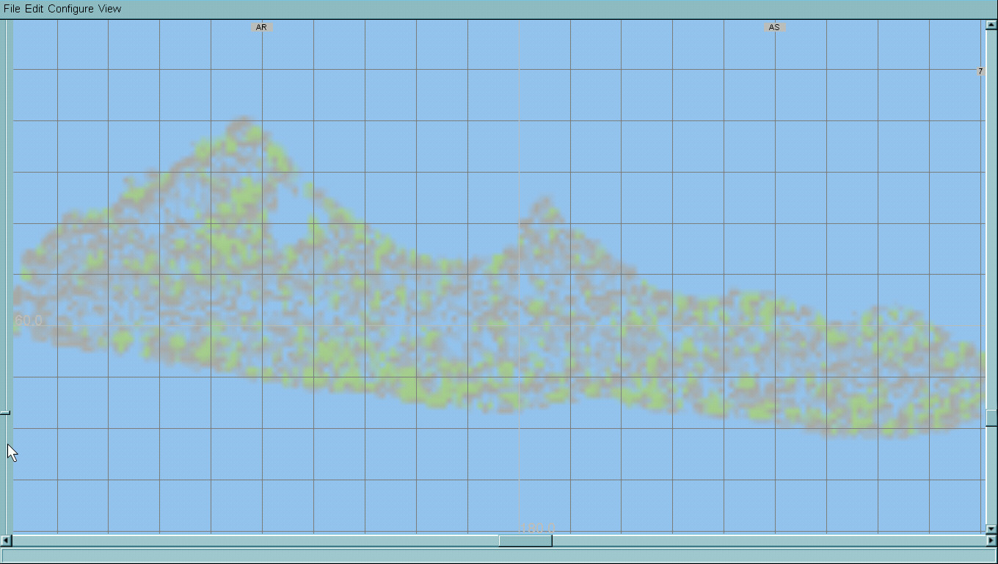This screenshot has width=998, height=564.
Task: Click the vertical scrollbar thumb
Action: pyautogui.click(x=991, y=418)
